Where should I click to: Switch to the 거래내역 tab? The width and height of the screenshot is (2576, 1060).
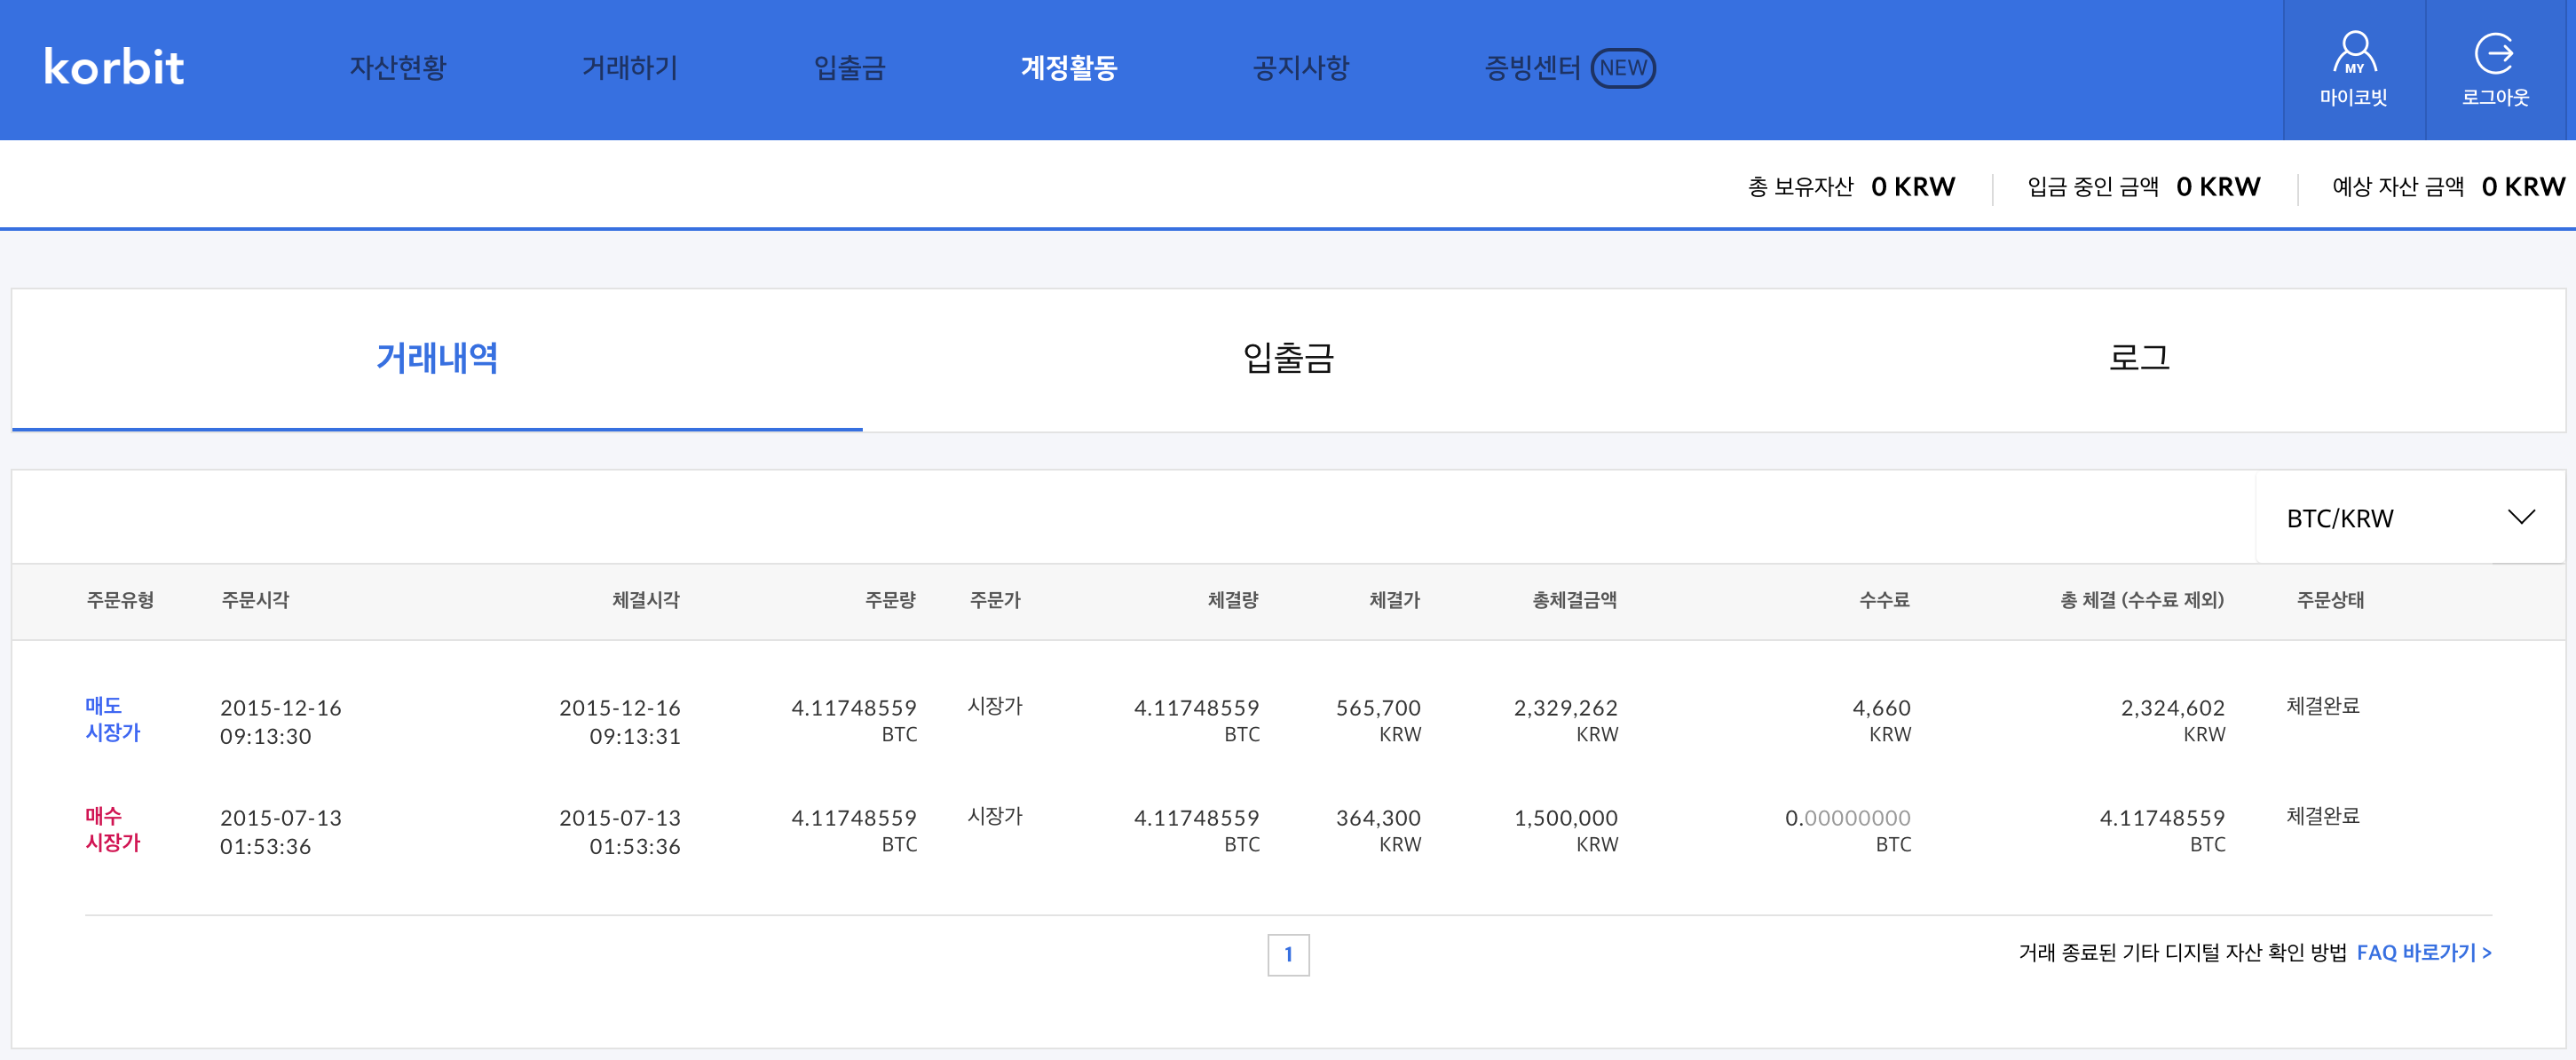(437, 358)
